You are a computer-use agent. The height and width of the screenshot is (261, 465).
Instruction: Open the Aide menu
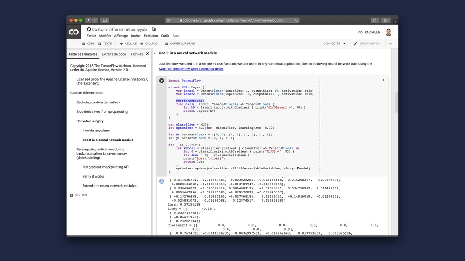point(176,36)
